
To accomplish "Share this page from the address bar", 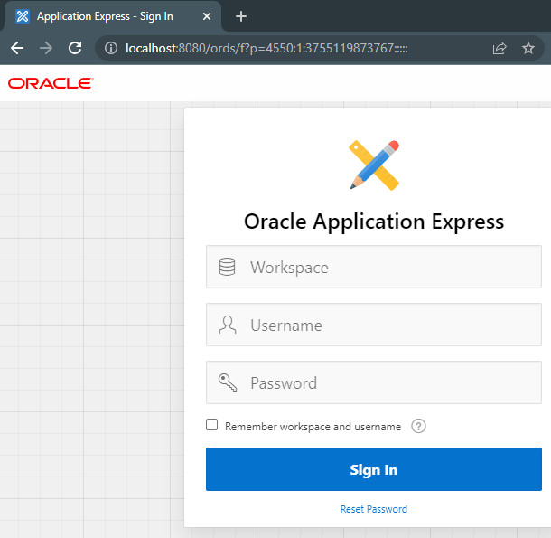I will pyautogui.click(x=500, y=48).
